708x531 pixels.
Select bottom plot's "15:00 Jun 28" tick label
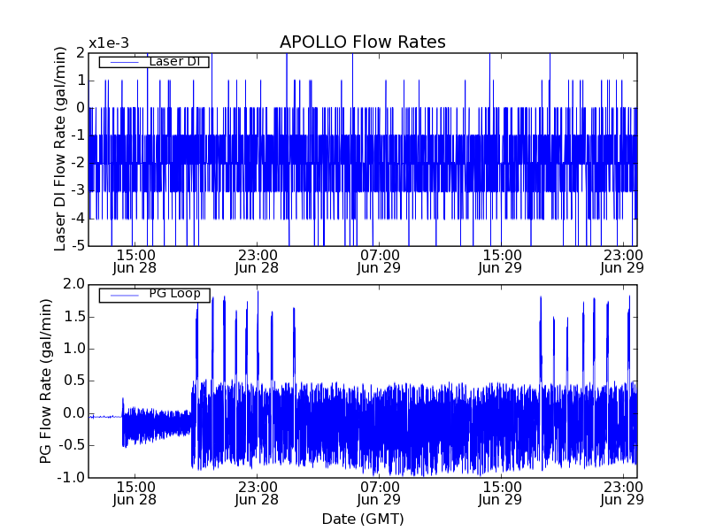[x=135, y=492]
